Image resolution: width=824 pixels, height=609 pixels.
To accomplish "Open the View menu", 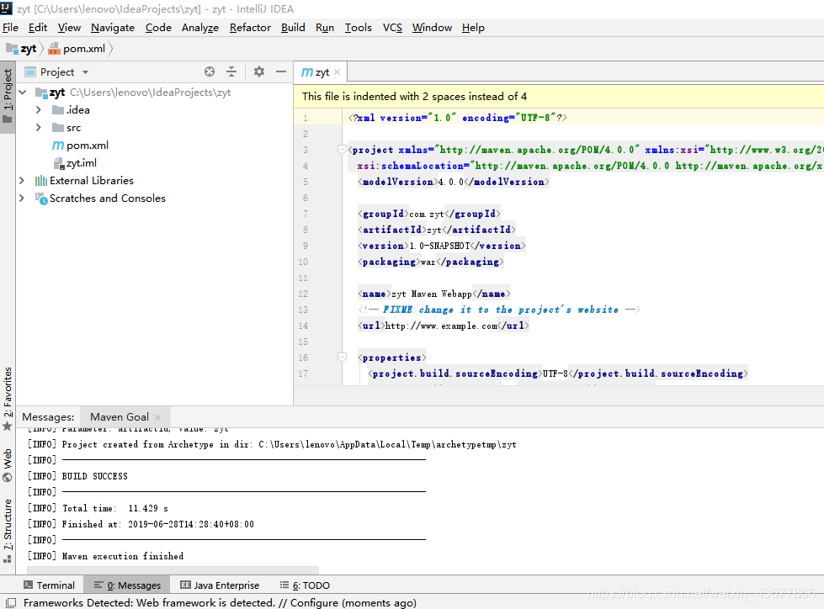I will coord(69,27).
